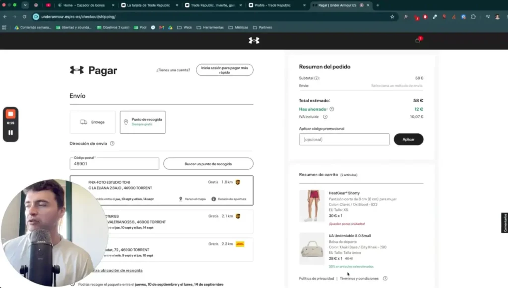The image size is (508, 288).
Task: Open the shopping cart bag icon
Action: pyautogui.click(x=418, y=40)
